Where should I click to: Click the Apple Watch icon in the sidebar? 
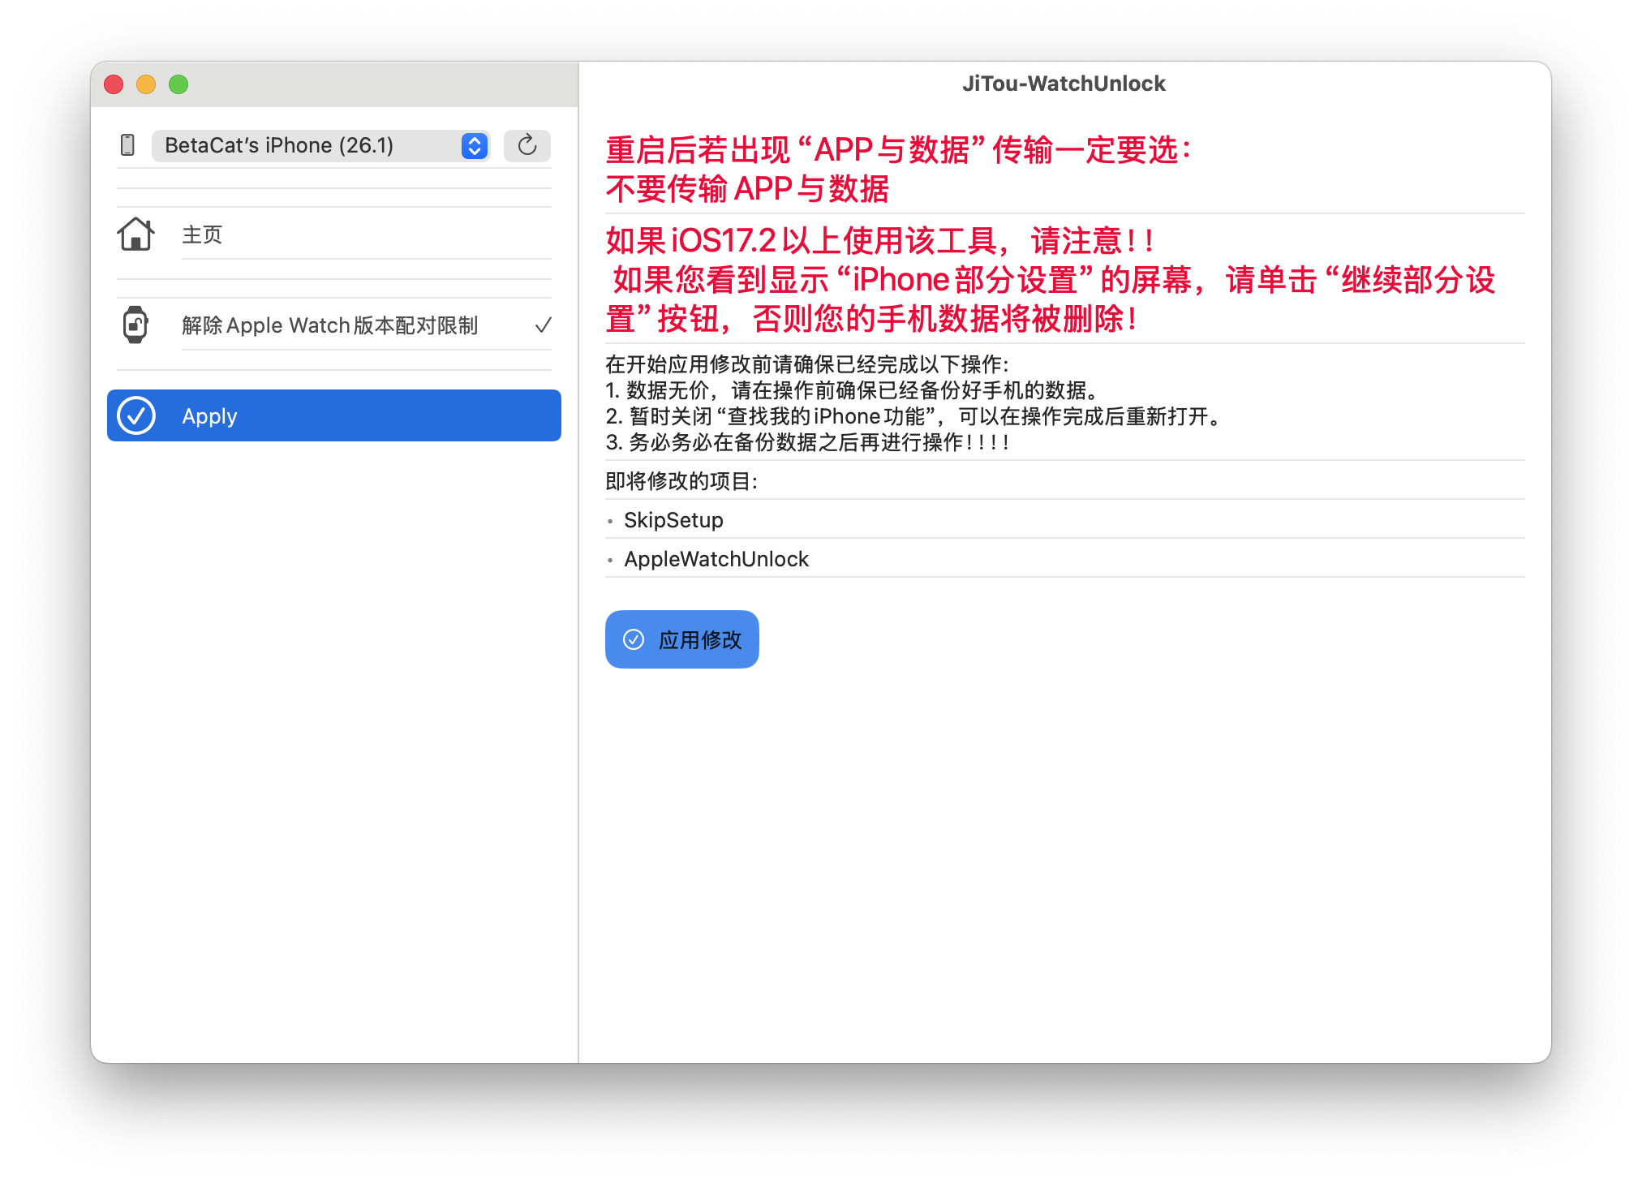point(136,325)
